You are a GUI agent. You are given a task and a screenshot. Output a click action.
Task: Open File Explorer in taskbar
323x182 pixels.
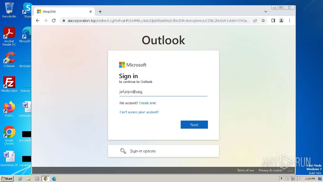pos(29,179)
